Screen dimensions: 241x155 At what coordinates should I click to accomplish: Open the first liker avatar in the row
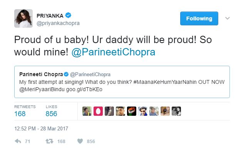[x=87, y=111]
